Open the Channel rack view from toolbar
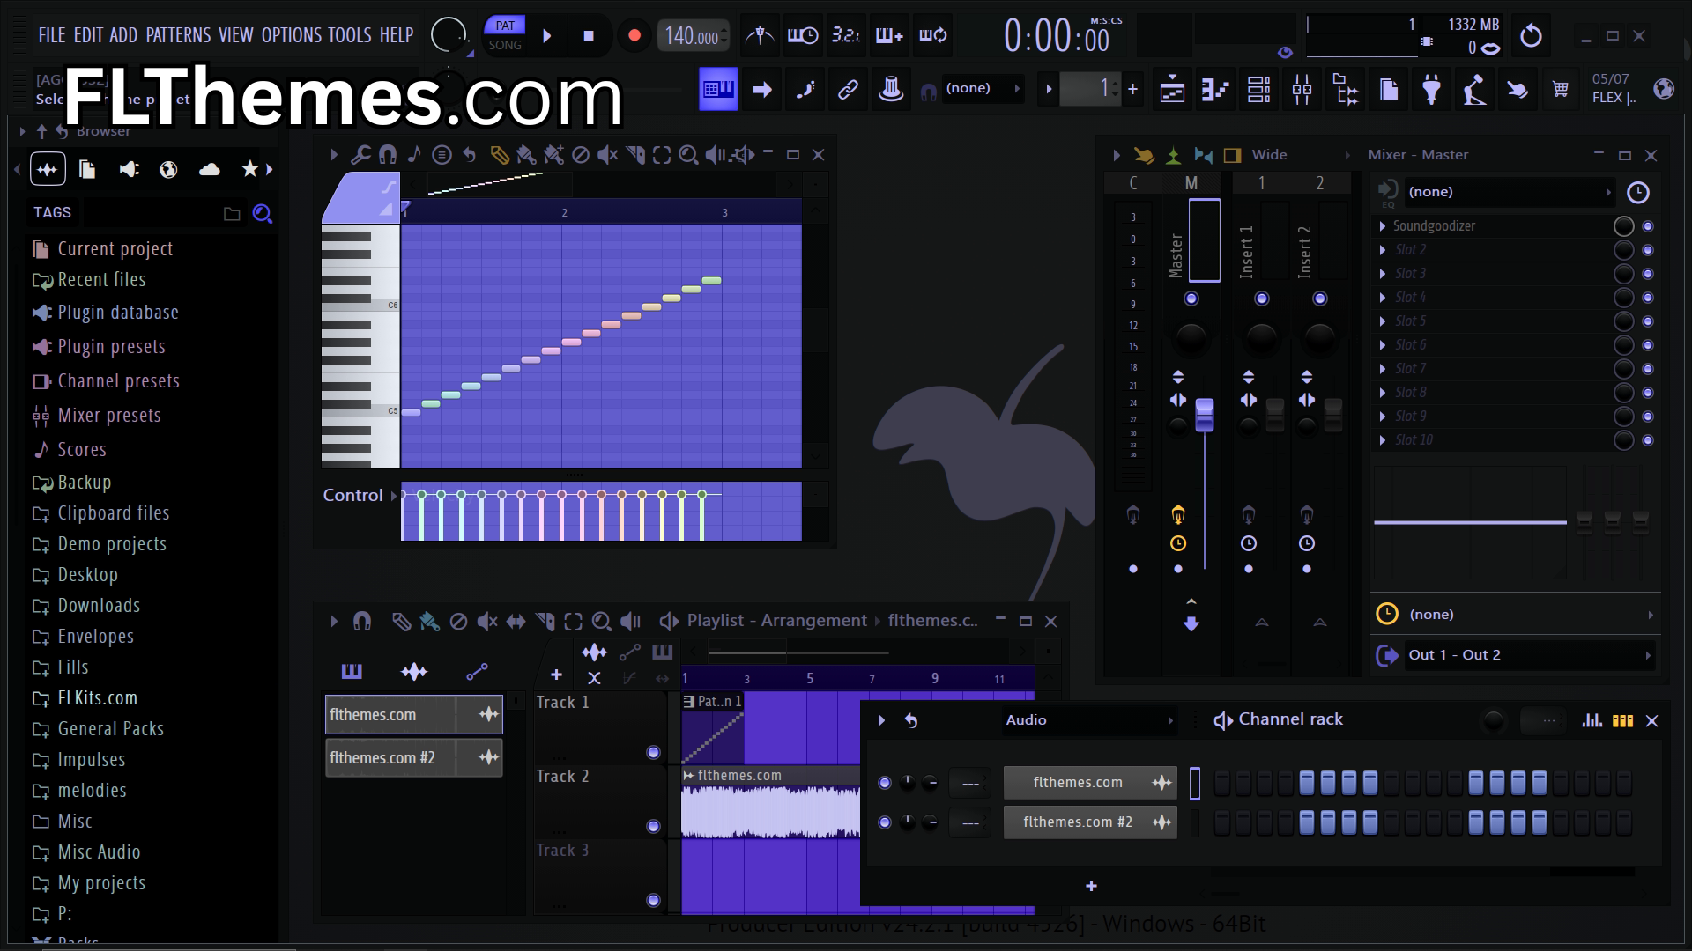The height and width of the screenshot is (951, 1692). point(1258,88)
